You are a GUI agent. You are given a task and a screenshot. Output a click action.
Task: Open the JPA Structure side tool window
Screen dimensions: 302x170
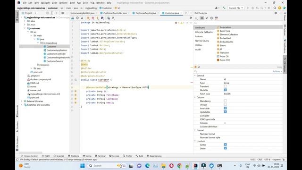click(x=17, y=144)
